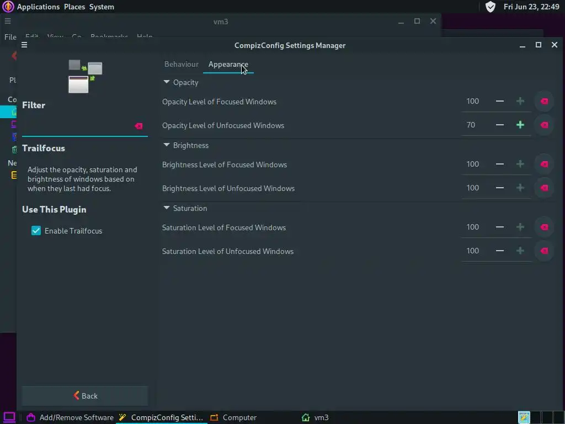This screenshot has width=565, height=424.
Task: Edit Brightness Level of Unfocused Windows value field
Action: (x=476, y=188)
